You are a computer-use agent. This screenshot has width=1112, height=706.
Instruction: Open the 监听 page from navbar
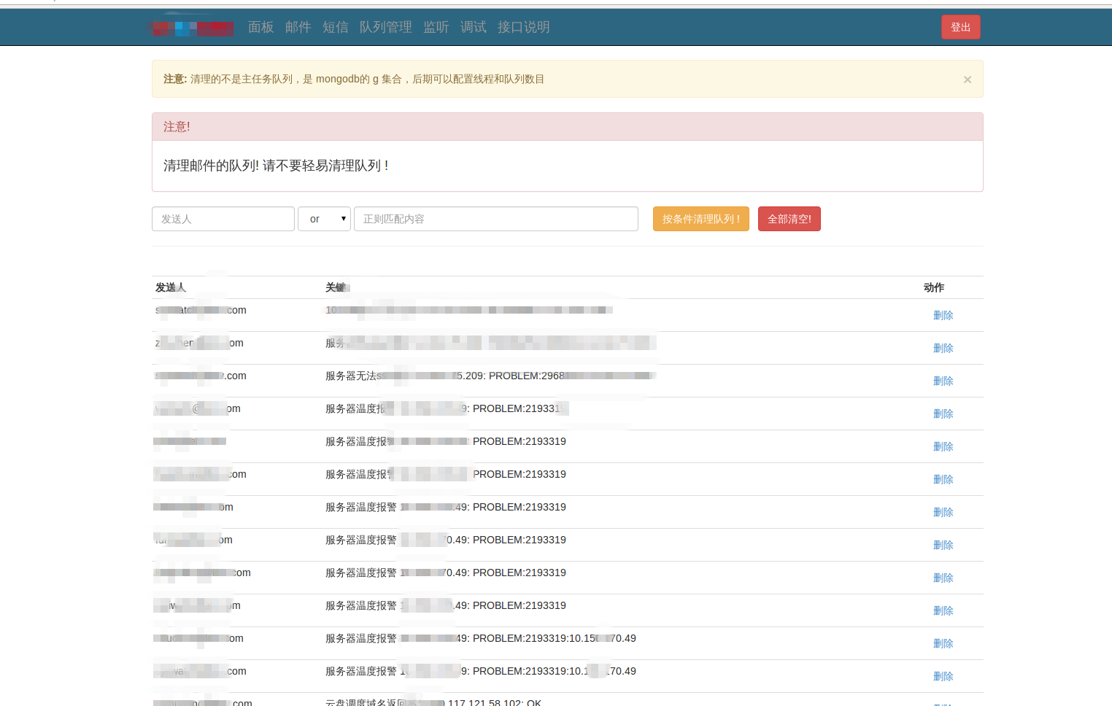click(436, 27)
